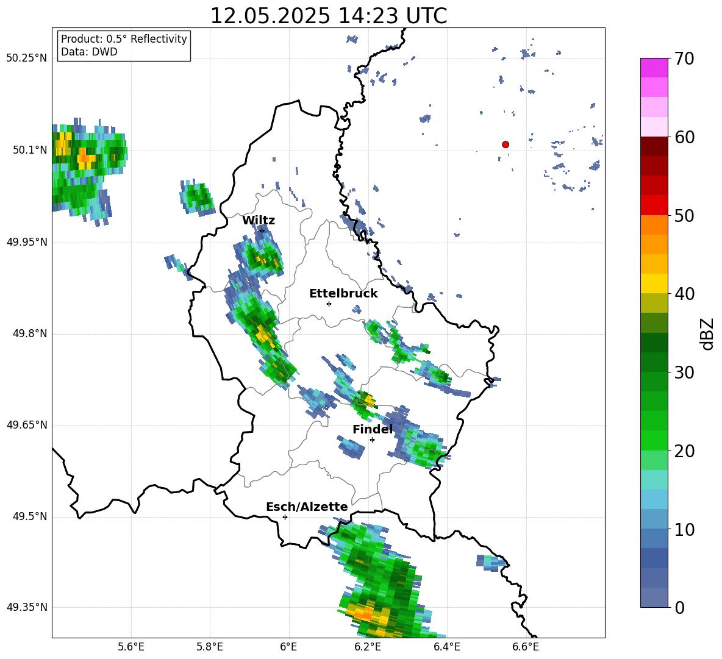Viewport: 722px width, 659px height.
Task: Click the 'Data: DWD' text
Action: 89,52
